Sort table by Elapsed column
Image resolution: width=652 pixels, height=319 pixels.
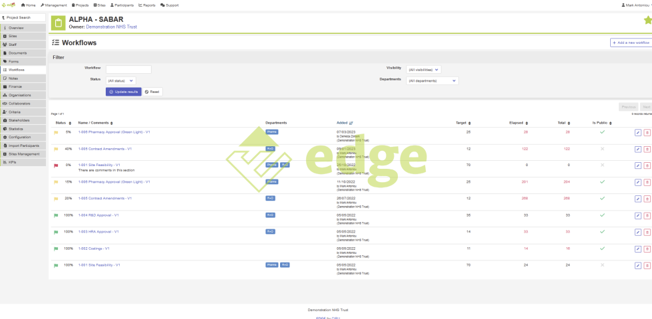pos(518,123)
